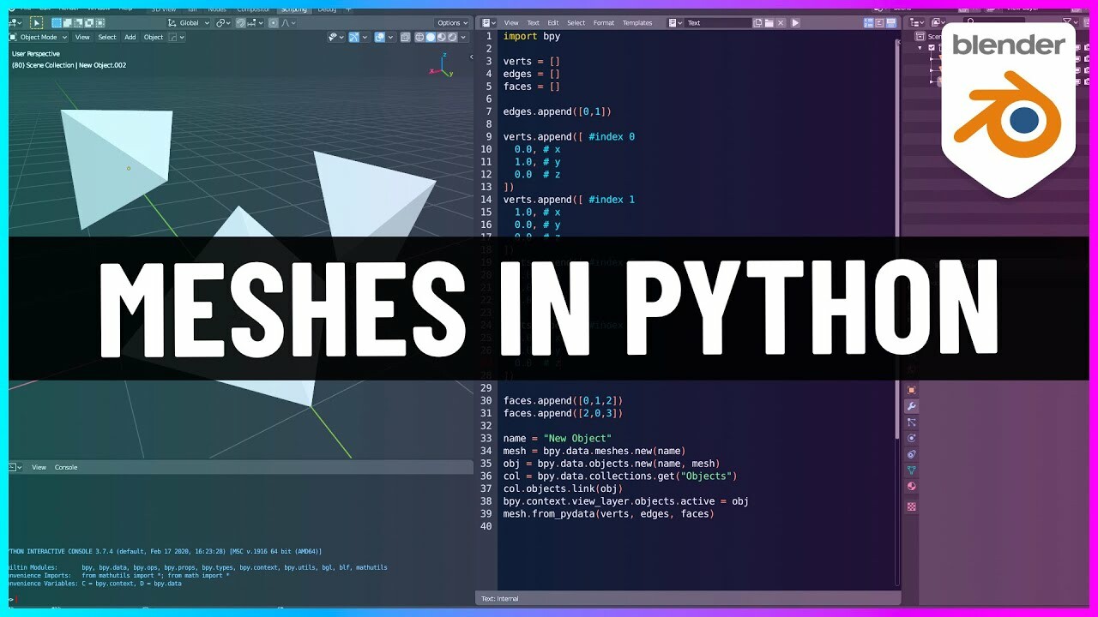1098x617 pixels.
Task: Create a new text datablock
Action: point(757,22)
